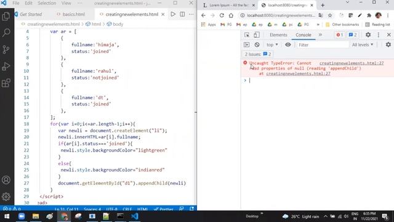
Task: Open File menu in VS Code
Action: pyautogui.click(x=16, y=3)
